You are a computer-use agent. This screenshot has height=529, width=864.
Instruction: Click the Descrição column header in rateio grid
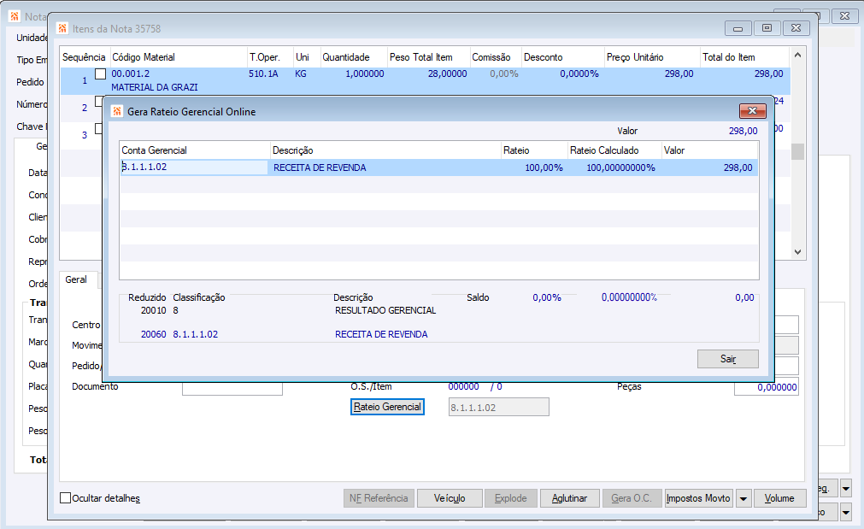[385, 150]
